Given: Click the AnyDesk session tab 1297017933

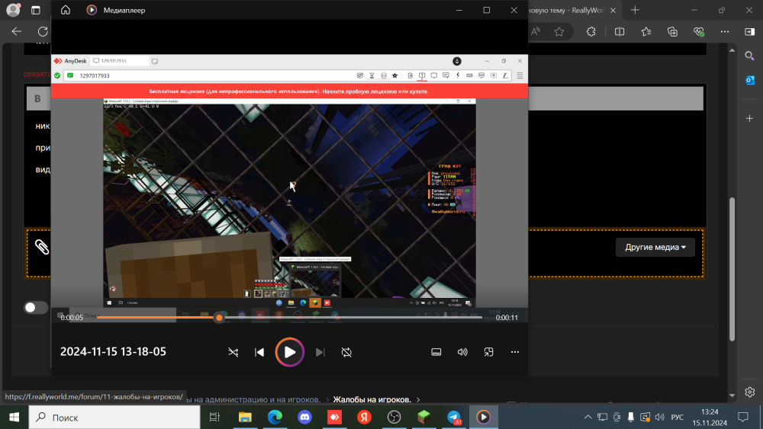Looking at the screenshot, I should (119, 61).
